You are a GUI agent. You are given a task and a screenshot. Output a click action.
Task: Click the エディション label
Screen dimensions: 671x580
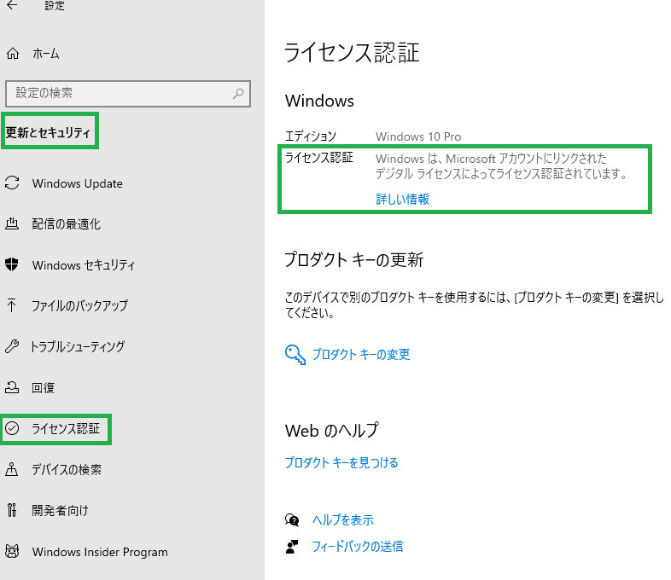(311, 136)
